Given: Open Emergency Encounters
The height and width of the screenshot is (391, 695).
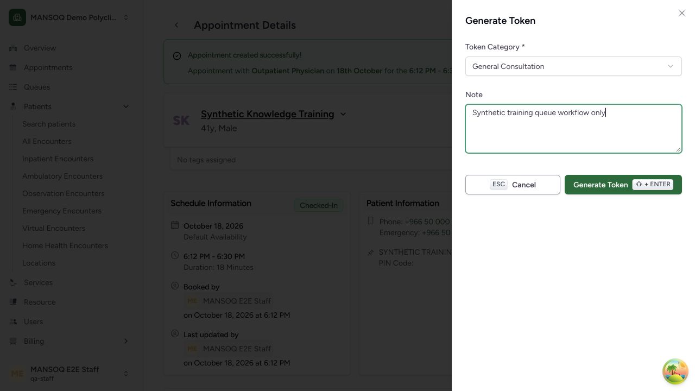Looking at the screenshot, I should tap(62, 211).
